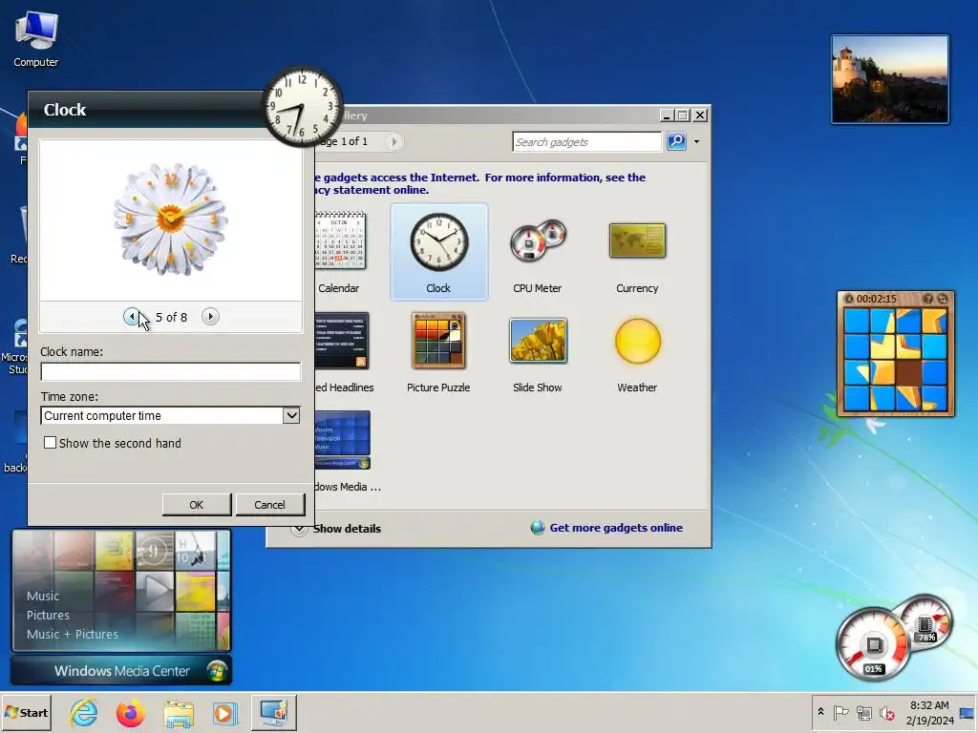Close the Gadget Gallery window
978x733 pixels.
(700, 115)
